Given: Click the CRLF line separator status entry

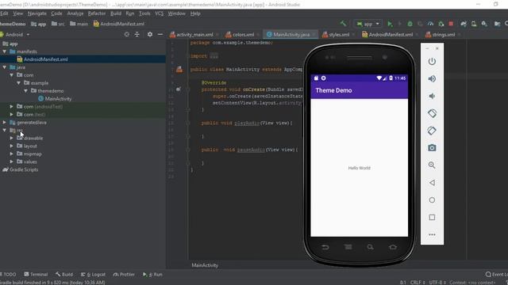Looking at the screenshot, I should point(418,283).
